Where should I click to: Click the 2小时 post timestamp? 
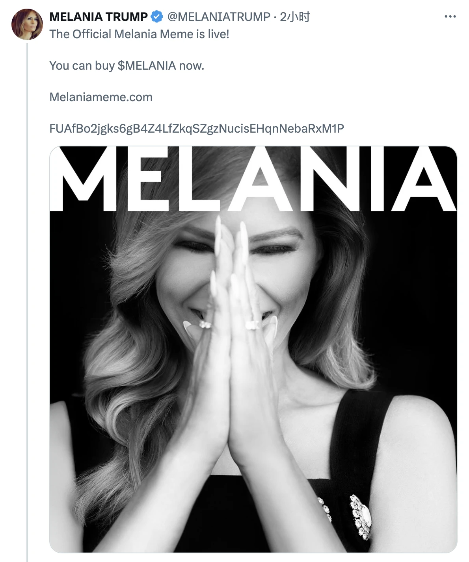click(295, 17)
